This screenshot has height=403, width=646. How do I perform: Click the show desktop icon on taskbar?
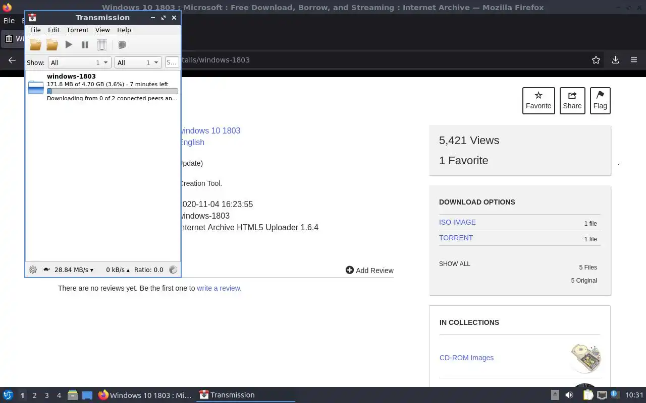(87, 395)
